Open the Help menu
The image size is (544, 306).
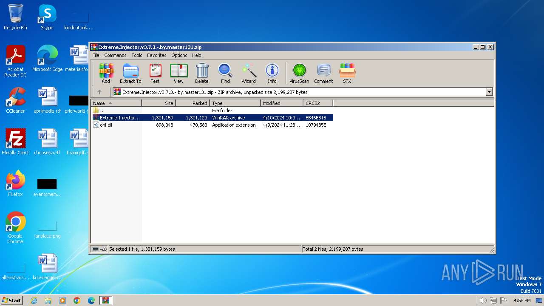click(196, 55)
